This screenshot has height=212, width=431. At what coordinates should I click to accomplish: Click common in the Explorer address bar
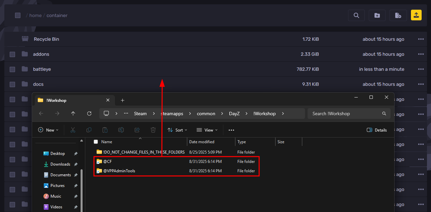click(206, 114)
